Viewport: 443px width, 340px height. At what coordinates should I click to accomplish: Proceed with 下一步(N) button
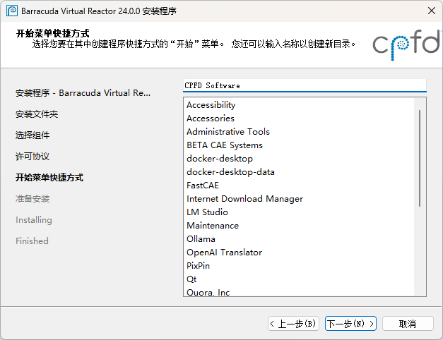350,324
